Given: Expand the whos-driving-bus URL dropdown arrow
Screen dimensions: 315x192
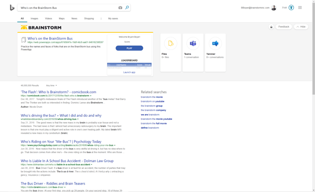Looking at the screenshot, I should tap(78, 119).
